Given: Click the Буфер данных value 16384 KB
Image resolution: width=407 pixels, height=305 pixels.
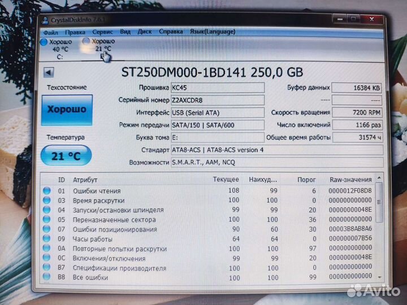Looking at the screenshot, I should click(x=357, y=88).
